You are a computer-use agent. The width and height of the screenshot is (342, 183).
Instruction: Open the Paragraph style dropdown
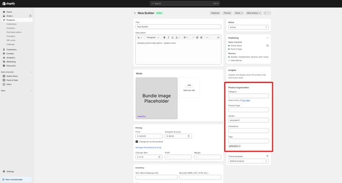click(x=153, y=37)
